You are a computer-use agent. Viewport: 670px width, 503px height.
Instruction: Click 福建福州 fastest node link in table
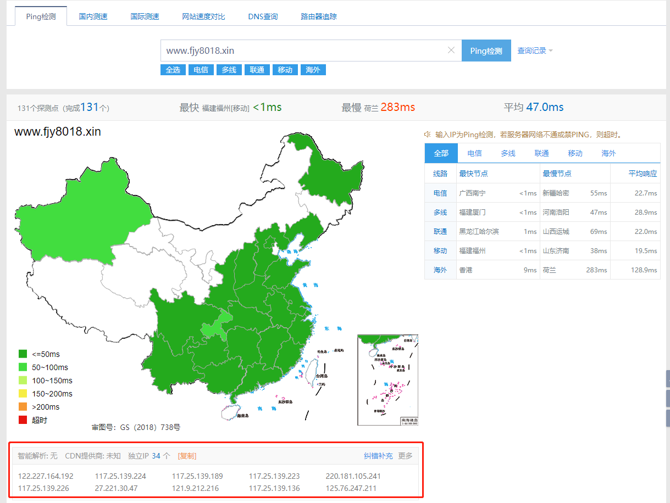472,250
